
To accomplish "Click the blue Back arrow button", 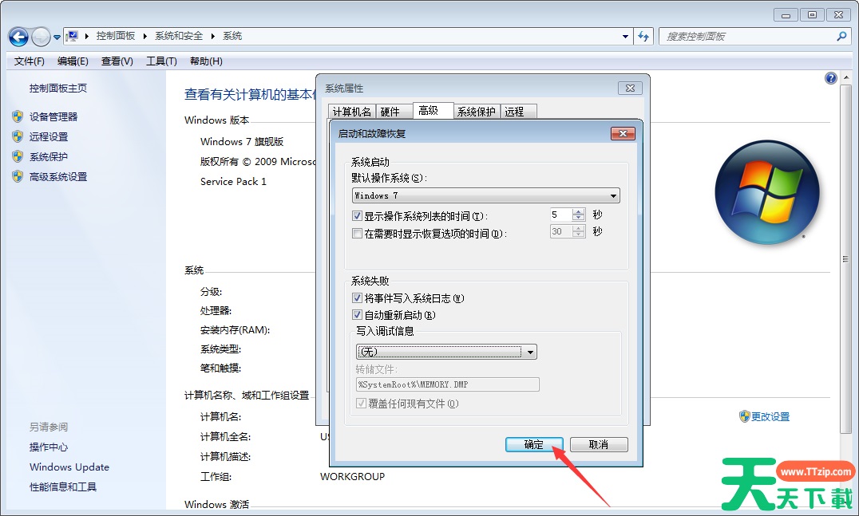I will (18, 37).
